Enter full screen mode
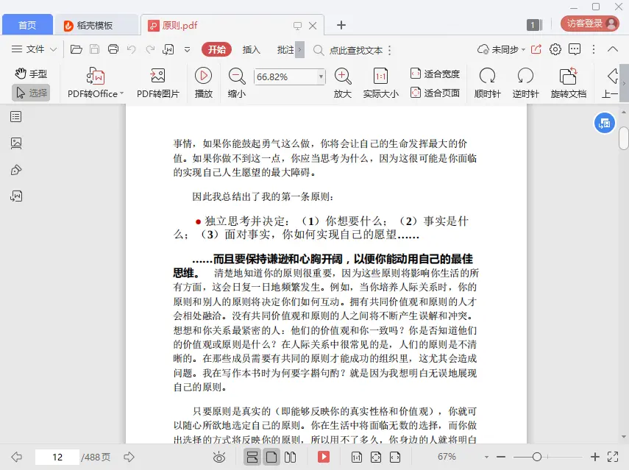629x470 pixels. tap(613, 457)
